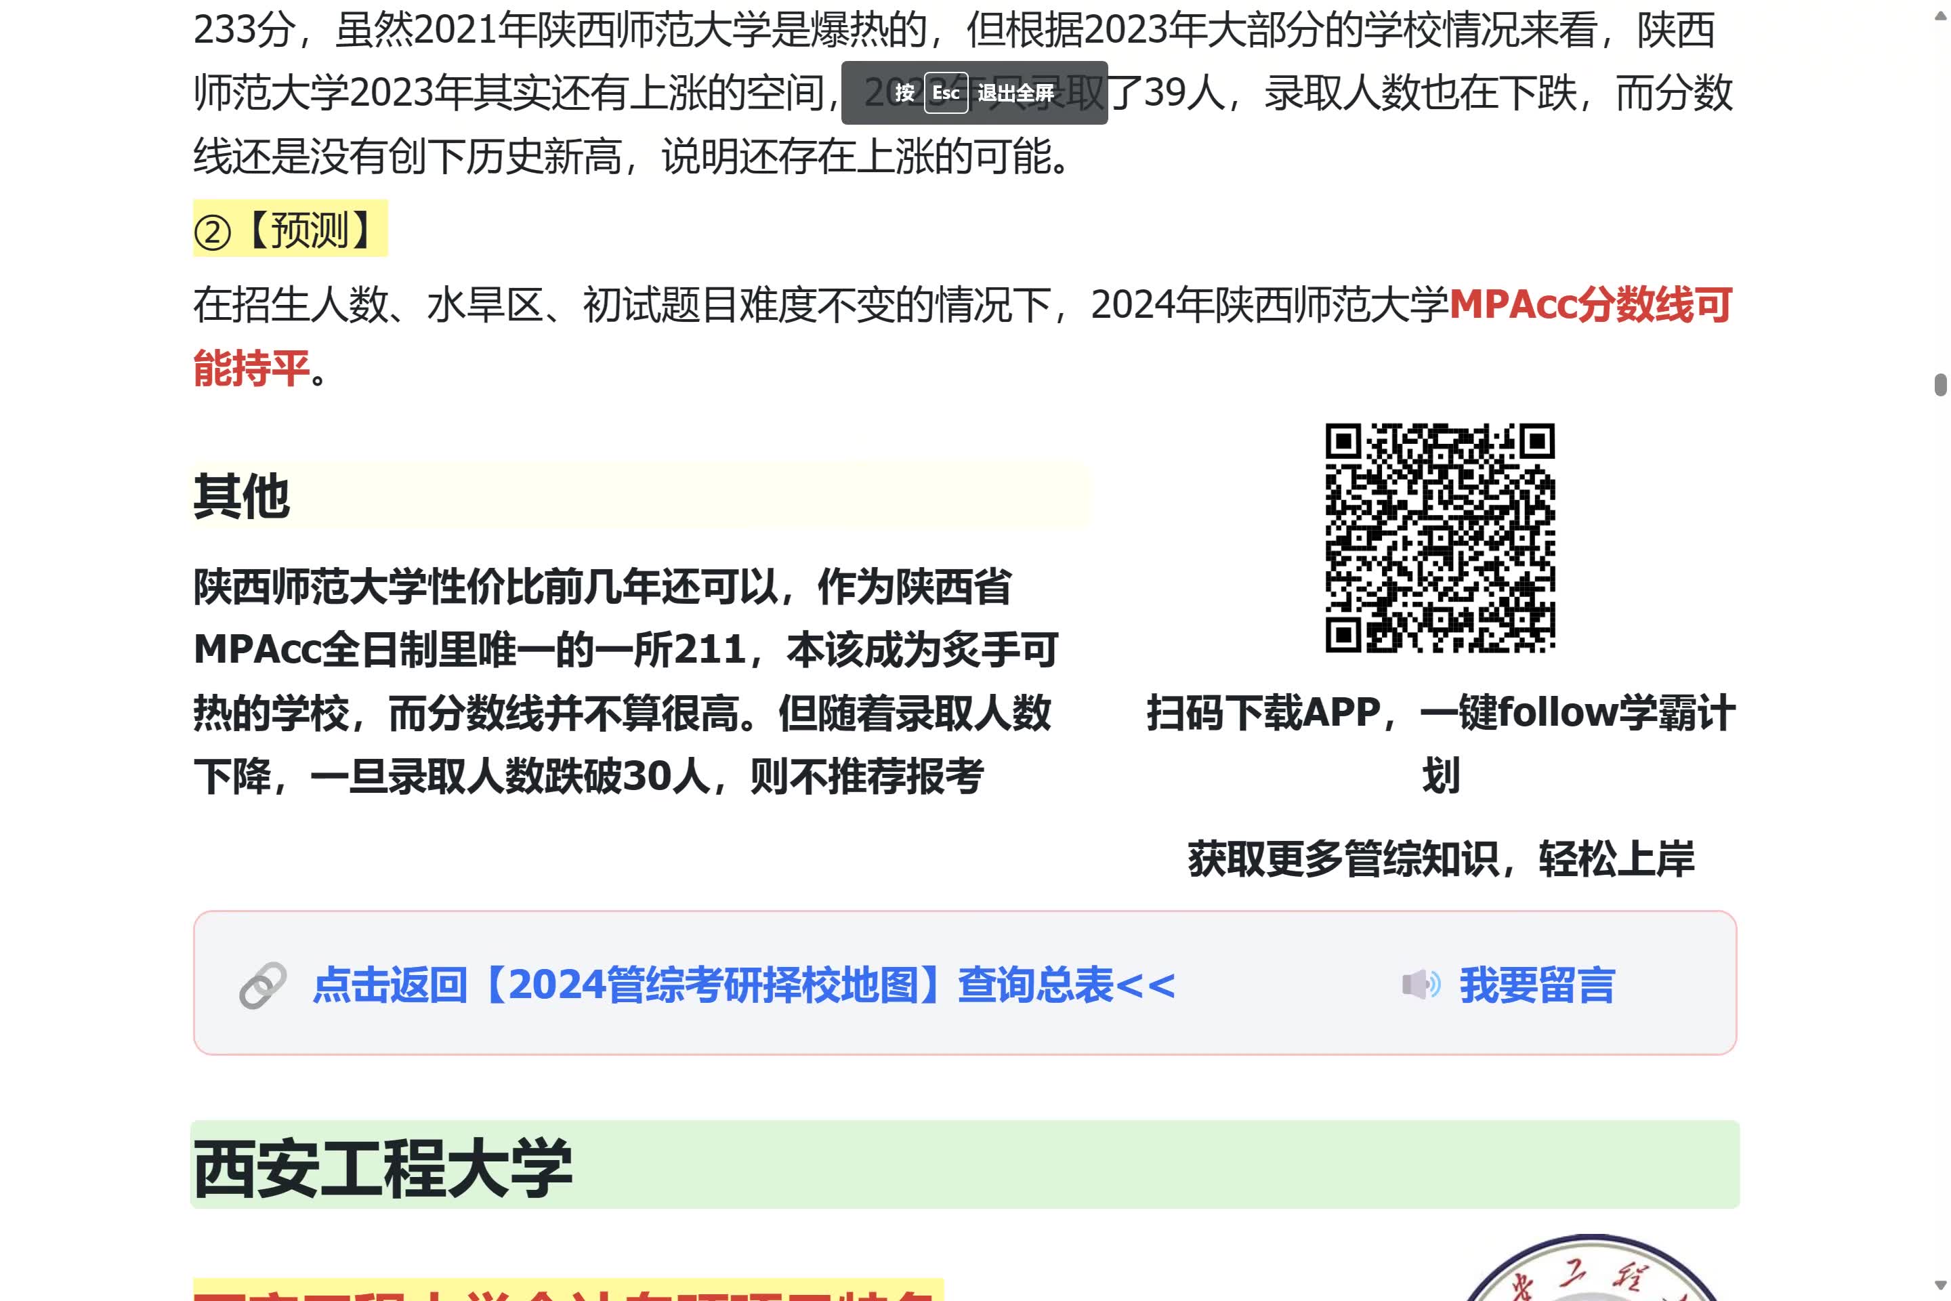
Task: Click the scrollbar up arrow
Action: point(1941,15)
